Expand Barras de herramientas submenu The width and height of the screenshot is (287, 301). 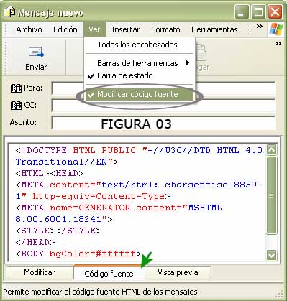(x=140, y=63)
